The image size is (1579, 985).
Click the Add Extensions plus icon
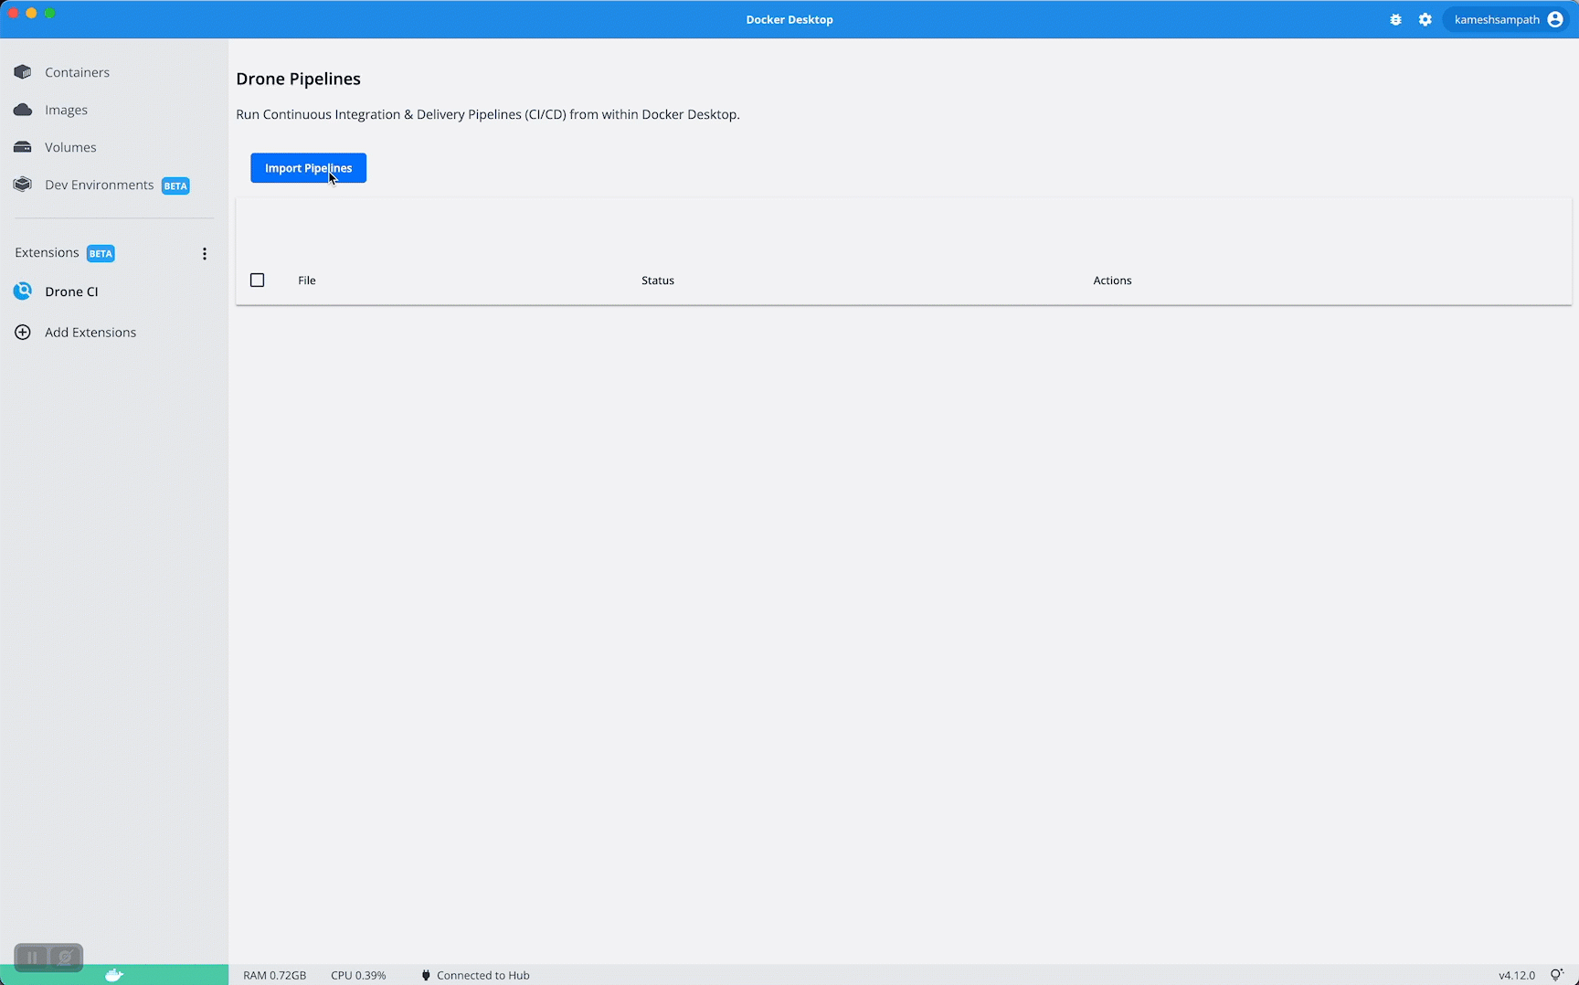pyautogui.click(x=23, y=333)
